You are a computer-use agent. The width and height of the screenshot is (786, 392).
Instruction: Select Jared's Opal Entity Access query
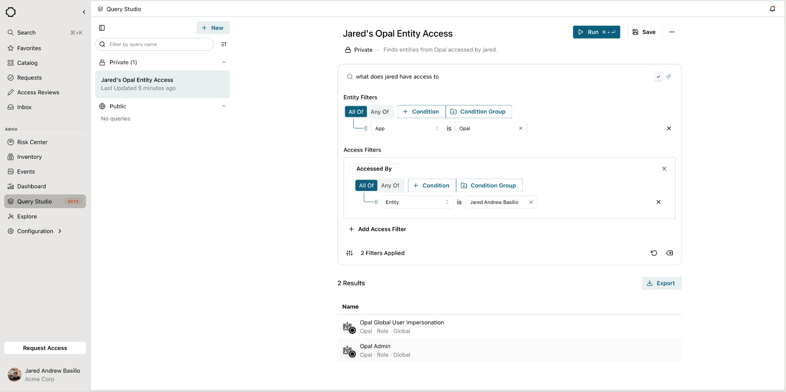coord(162,84)
